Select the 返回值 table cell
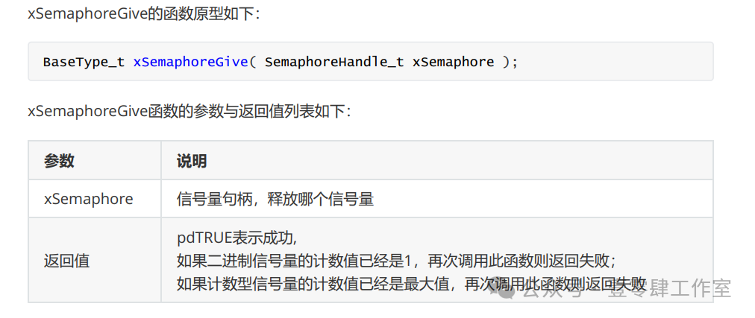755x318 pixels. [94, 261]
